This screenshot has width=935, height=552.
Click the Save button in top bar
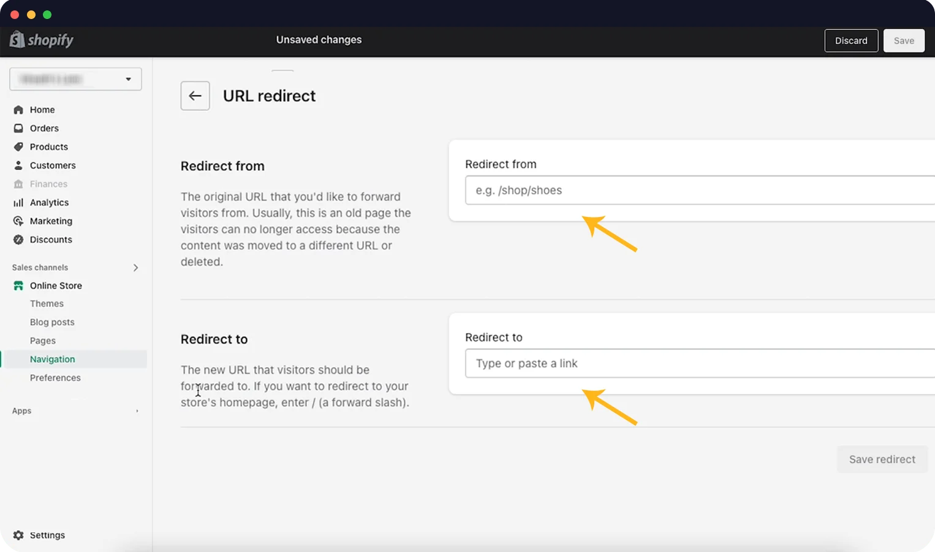[x=904, y=40]
